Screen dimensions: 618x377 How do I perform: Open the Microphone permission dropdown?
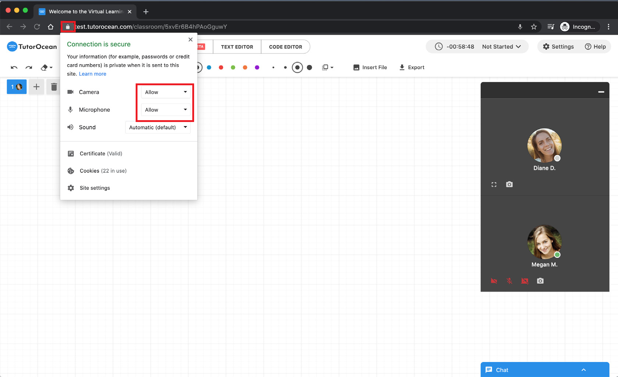coord(166,109)
